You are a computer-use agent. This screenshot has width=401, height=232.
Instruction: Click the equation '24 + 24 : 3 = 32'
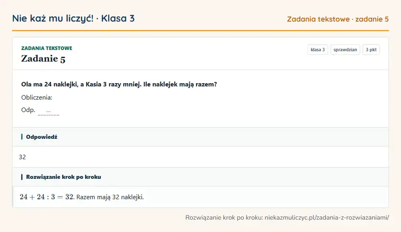(46, 197)
